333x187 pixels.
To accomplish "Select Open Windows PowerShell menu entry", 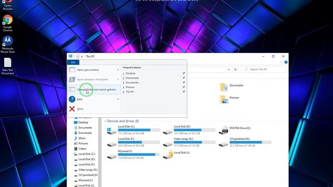I will [94, 79].
